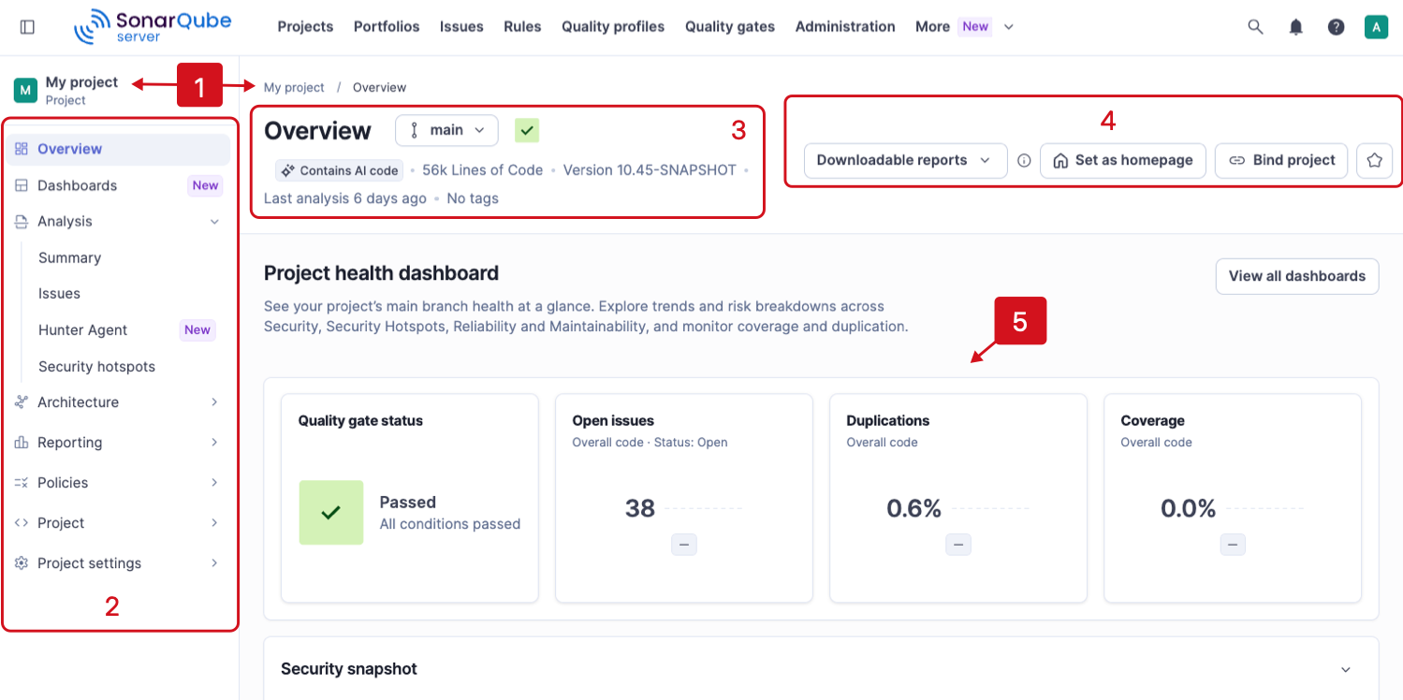Click the Set as homepage button
This screenshot has height=700, width=1403.
(1123, 161)
